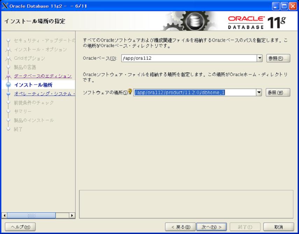Viewport: 299px width, 234px height.
Task: Click the help hint icon beside ソフトウェアの場所
Action: pos(130,91)
